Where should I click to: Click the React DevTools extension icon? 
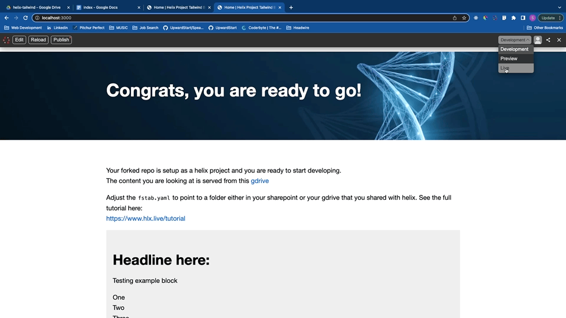click(x=476, y=18)
